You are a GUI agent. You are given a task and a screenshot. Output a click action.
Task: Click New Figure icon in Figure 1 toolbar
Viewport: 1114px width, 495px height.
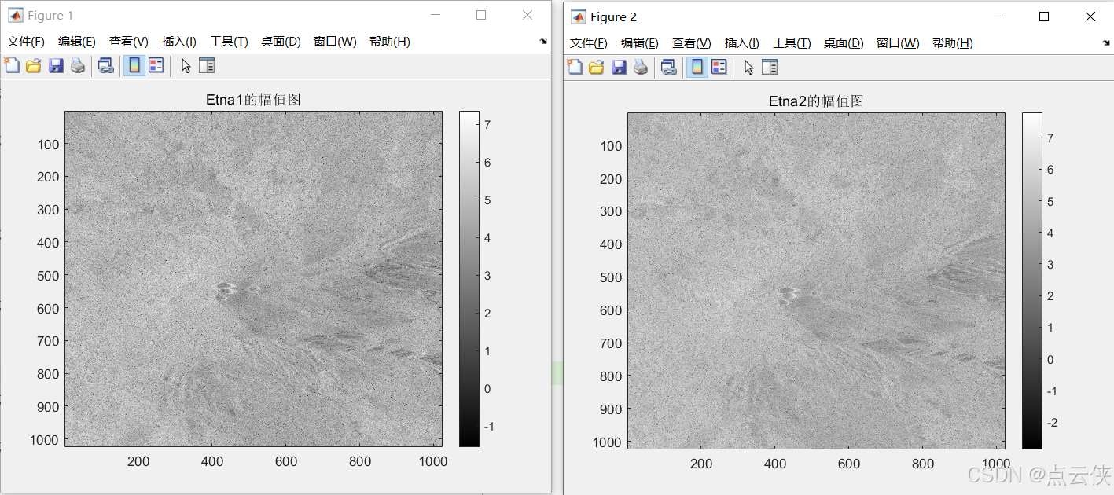(12, 66)
